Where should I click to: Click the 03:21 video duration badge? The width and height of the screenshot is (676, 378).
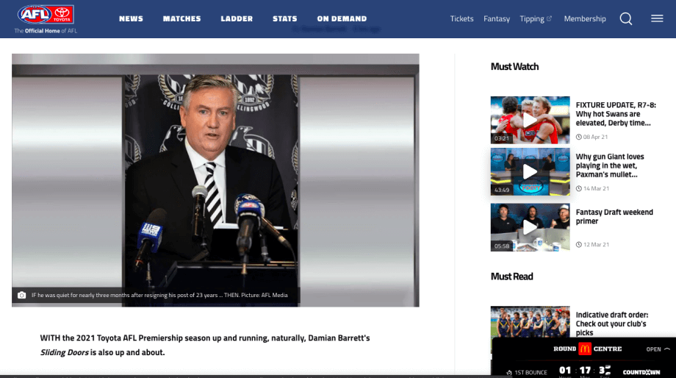coord(501,138)
